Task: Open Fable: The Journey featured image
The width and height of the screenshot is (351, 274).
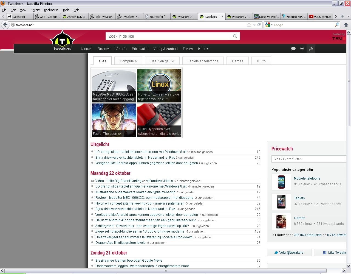Action: coord(114,120)
